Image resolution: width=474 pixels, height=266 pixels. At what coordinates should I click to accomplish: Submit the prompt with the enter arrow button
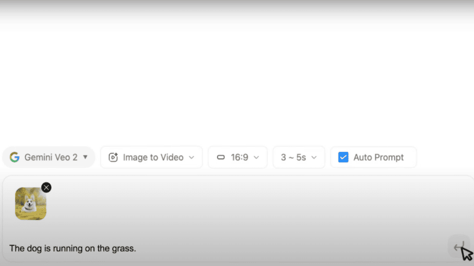pyautogui.click(x=459, y=247)
